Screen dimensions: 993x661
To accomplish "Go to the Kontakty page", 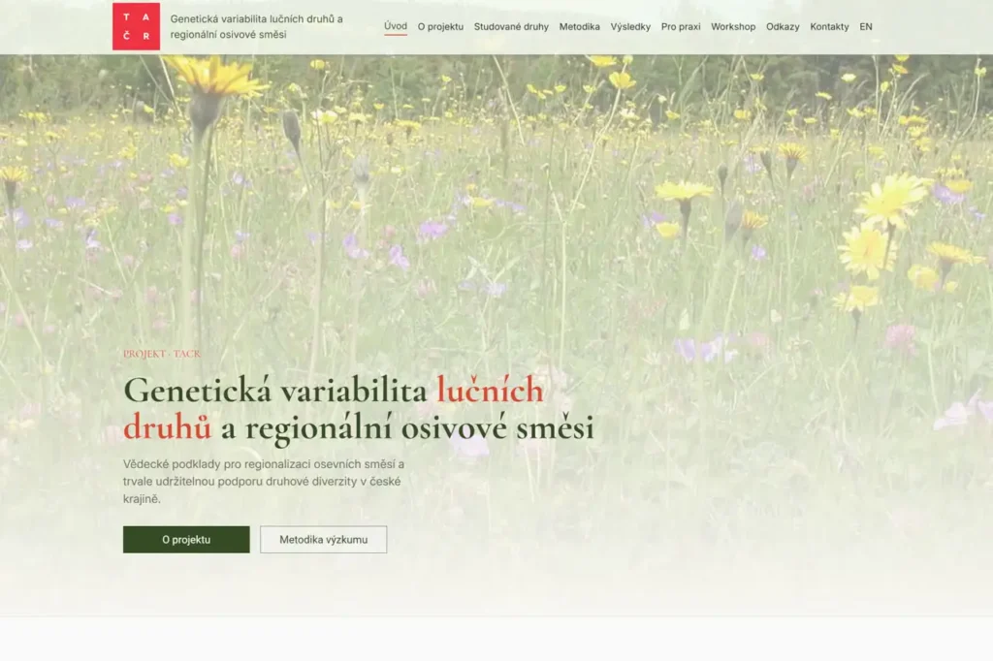I will [x=829, y=26].
